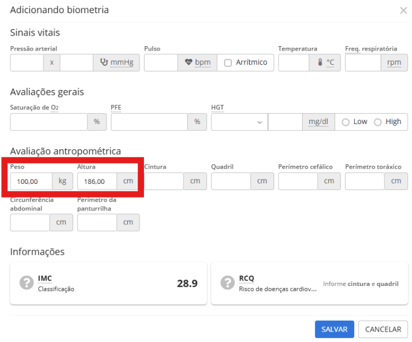Select the High radio option
Screen dimensions: 412x342
377,122
